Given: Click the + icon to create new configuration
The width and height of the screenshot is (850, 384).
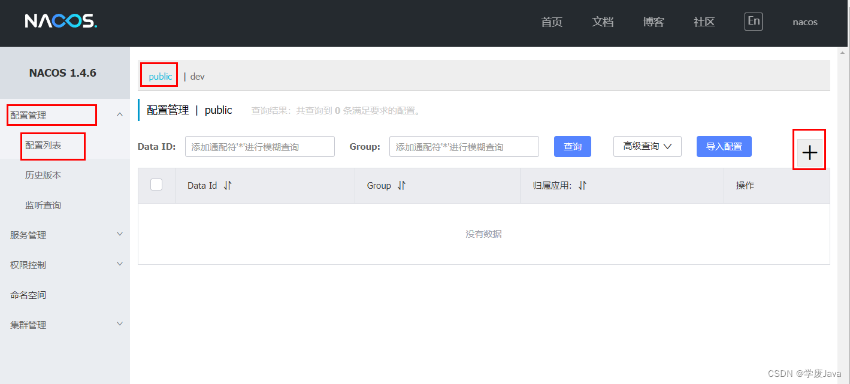Looking at the screenshot, I should tap(809, 153).
